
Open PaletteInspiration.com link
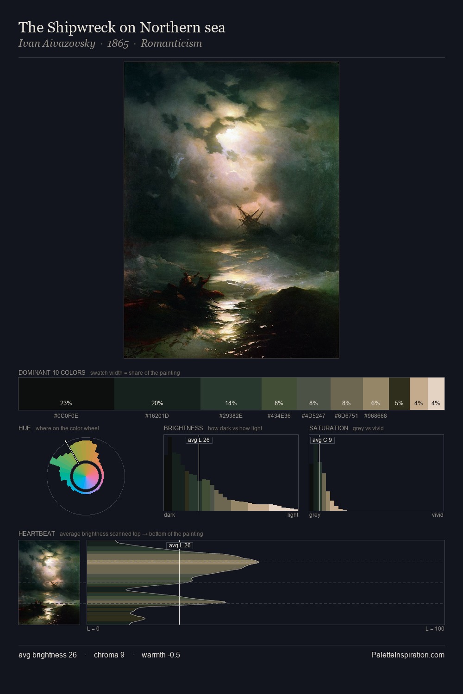tap(408, 655)
